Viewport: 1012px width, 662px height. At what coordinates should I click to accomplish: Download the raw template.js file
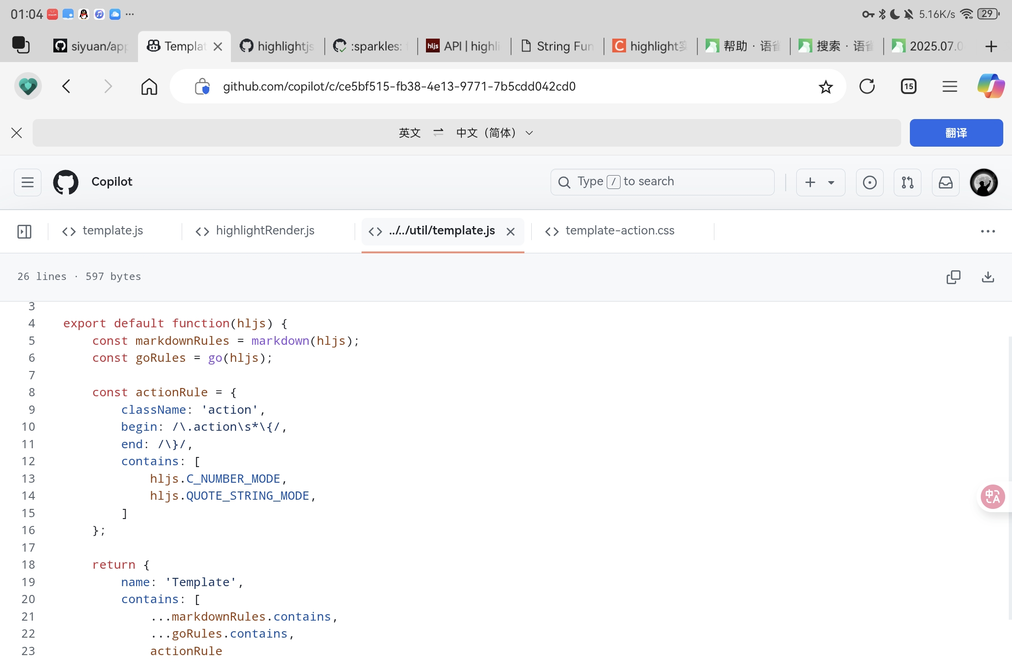[x=987, y=277]
